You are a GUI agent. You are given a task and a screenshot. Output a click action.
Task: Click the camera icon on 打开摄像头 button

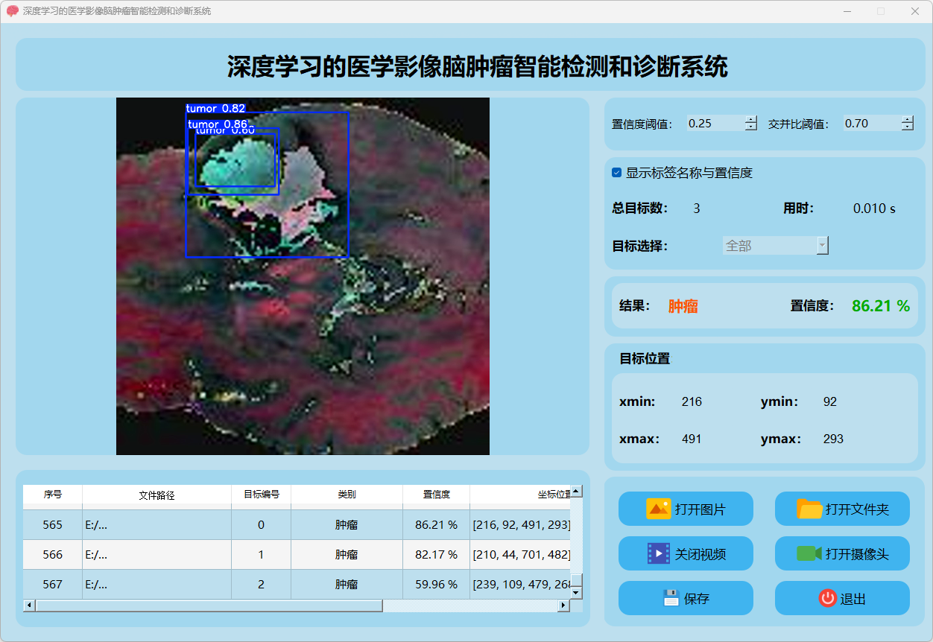coord(809,553)
